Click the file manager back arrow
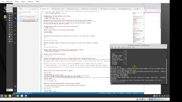182x102 pixels. [8, 10]
